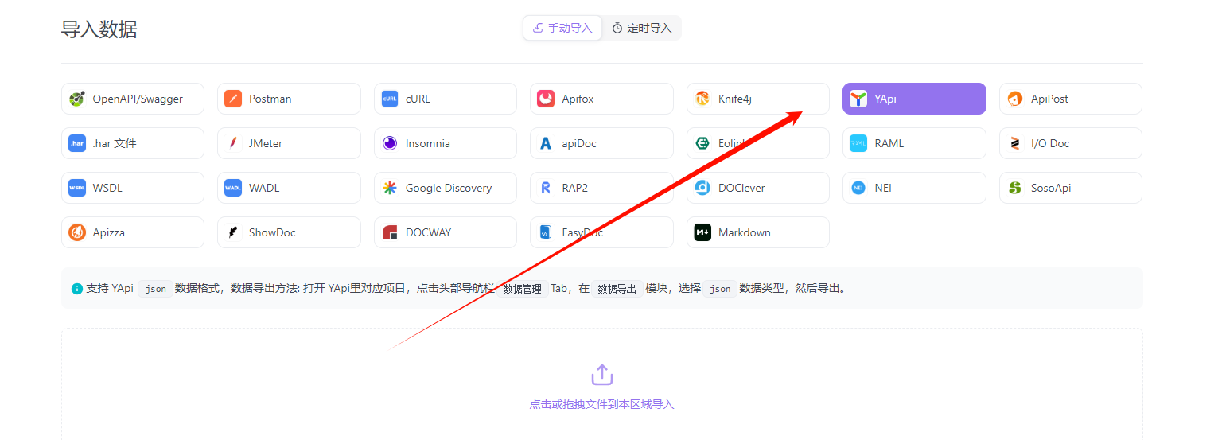Click the RAP2 letter R icon
1218x440 pixels.
pyautogui.click(x=546, y=188)
